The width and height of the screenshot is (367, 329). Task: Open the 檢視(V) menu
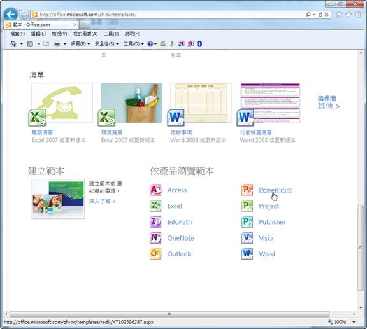coord(59,34)
